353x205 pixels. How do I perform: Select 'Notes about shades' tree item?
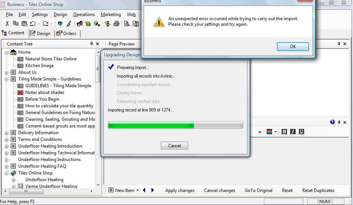[x=44, y=92]
